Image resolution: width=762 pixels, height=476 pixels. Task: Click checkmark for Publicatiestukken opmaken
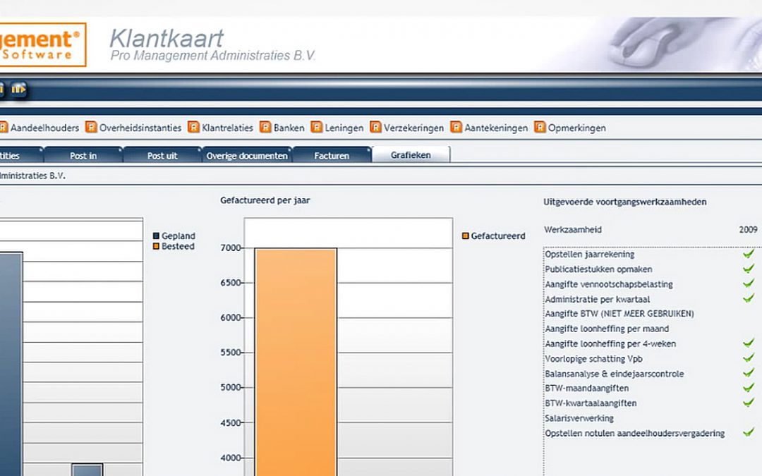(749, 268)
